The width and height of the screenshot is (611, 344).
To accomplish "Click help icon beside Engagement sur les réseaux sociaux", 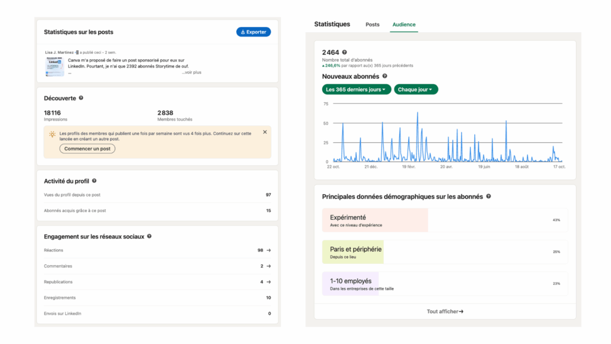I will pyautogui.click(x=149, y=236).
